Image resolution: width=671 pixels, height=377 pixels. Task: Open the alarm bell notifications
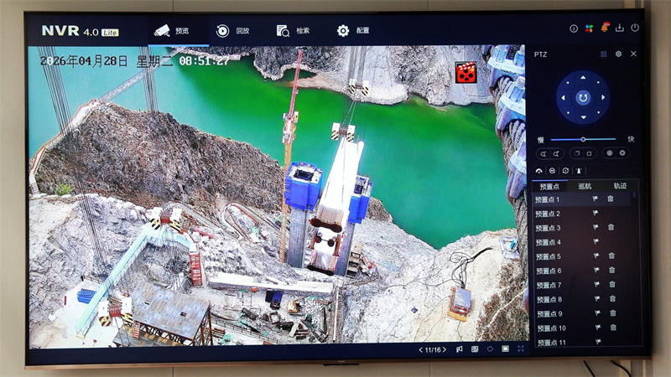coord(605,28)
